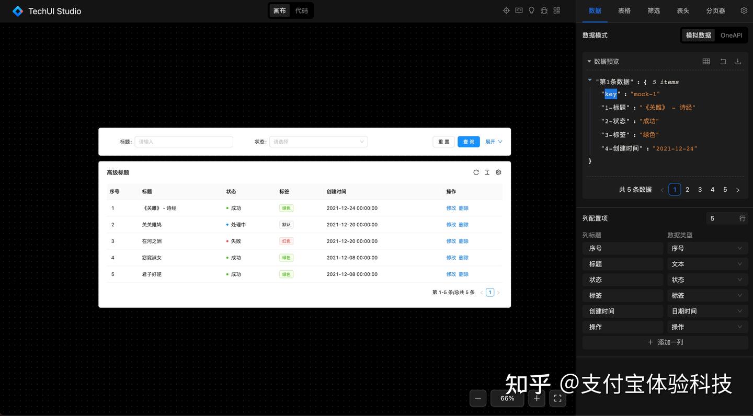Click the bug report icon in top bar
Screen dimensions: 753x416
[544, 10]
